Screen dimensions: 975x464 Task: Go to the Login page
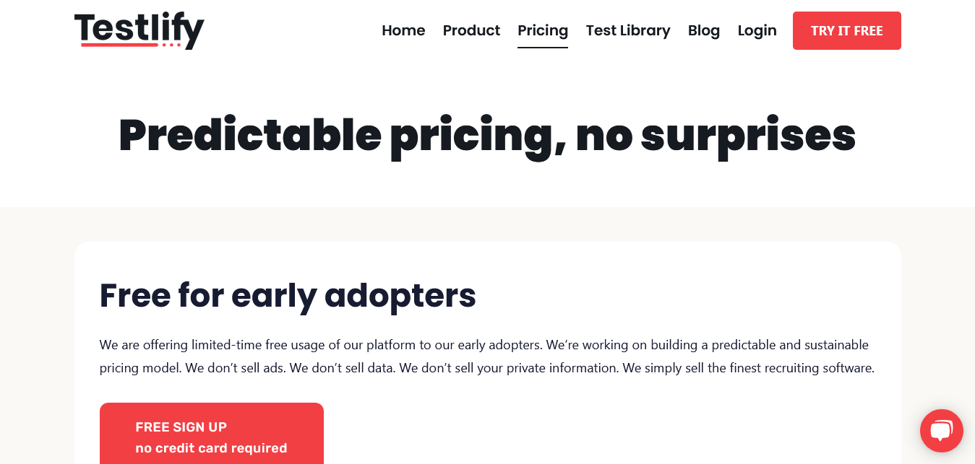[757, 30]
